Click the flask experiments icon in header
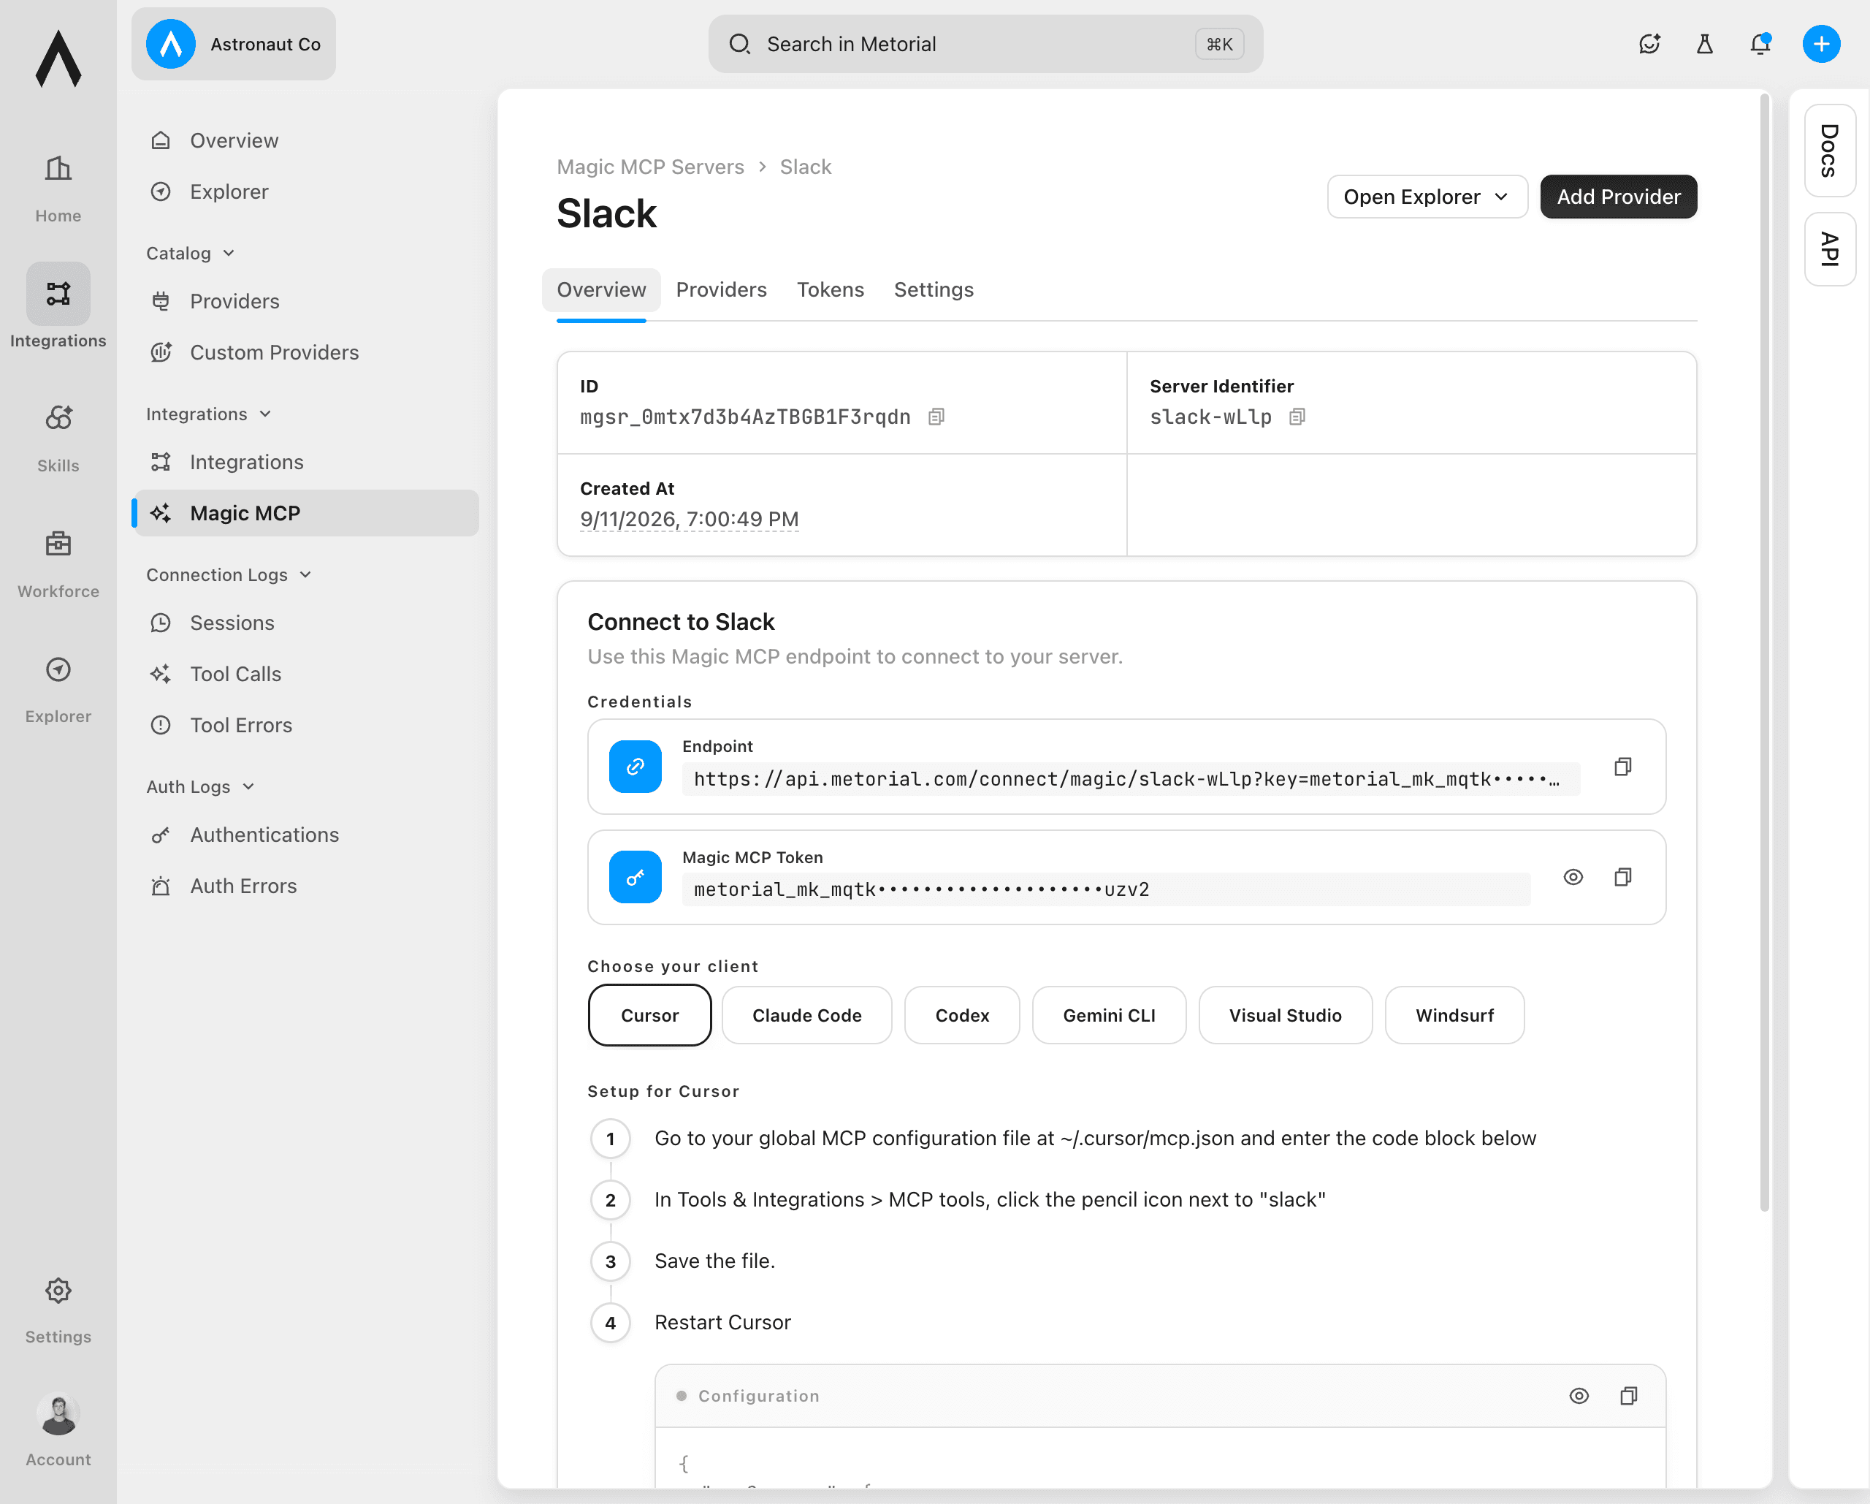The height and width of the screenshot is (1504, 1870). coord(1704,45)
